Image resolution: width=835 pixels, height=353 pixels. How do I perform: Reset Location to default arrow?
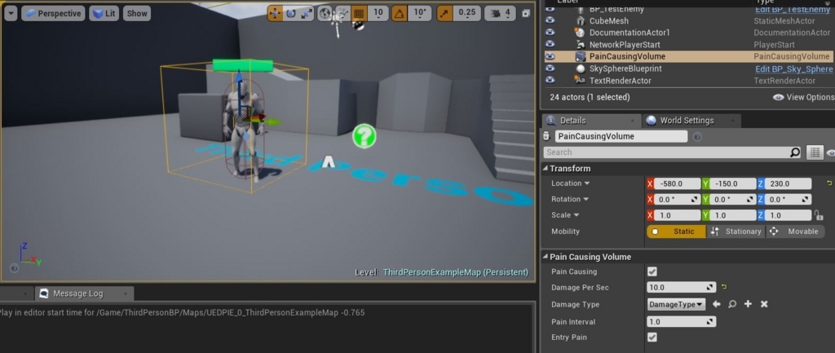828,183
